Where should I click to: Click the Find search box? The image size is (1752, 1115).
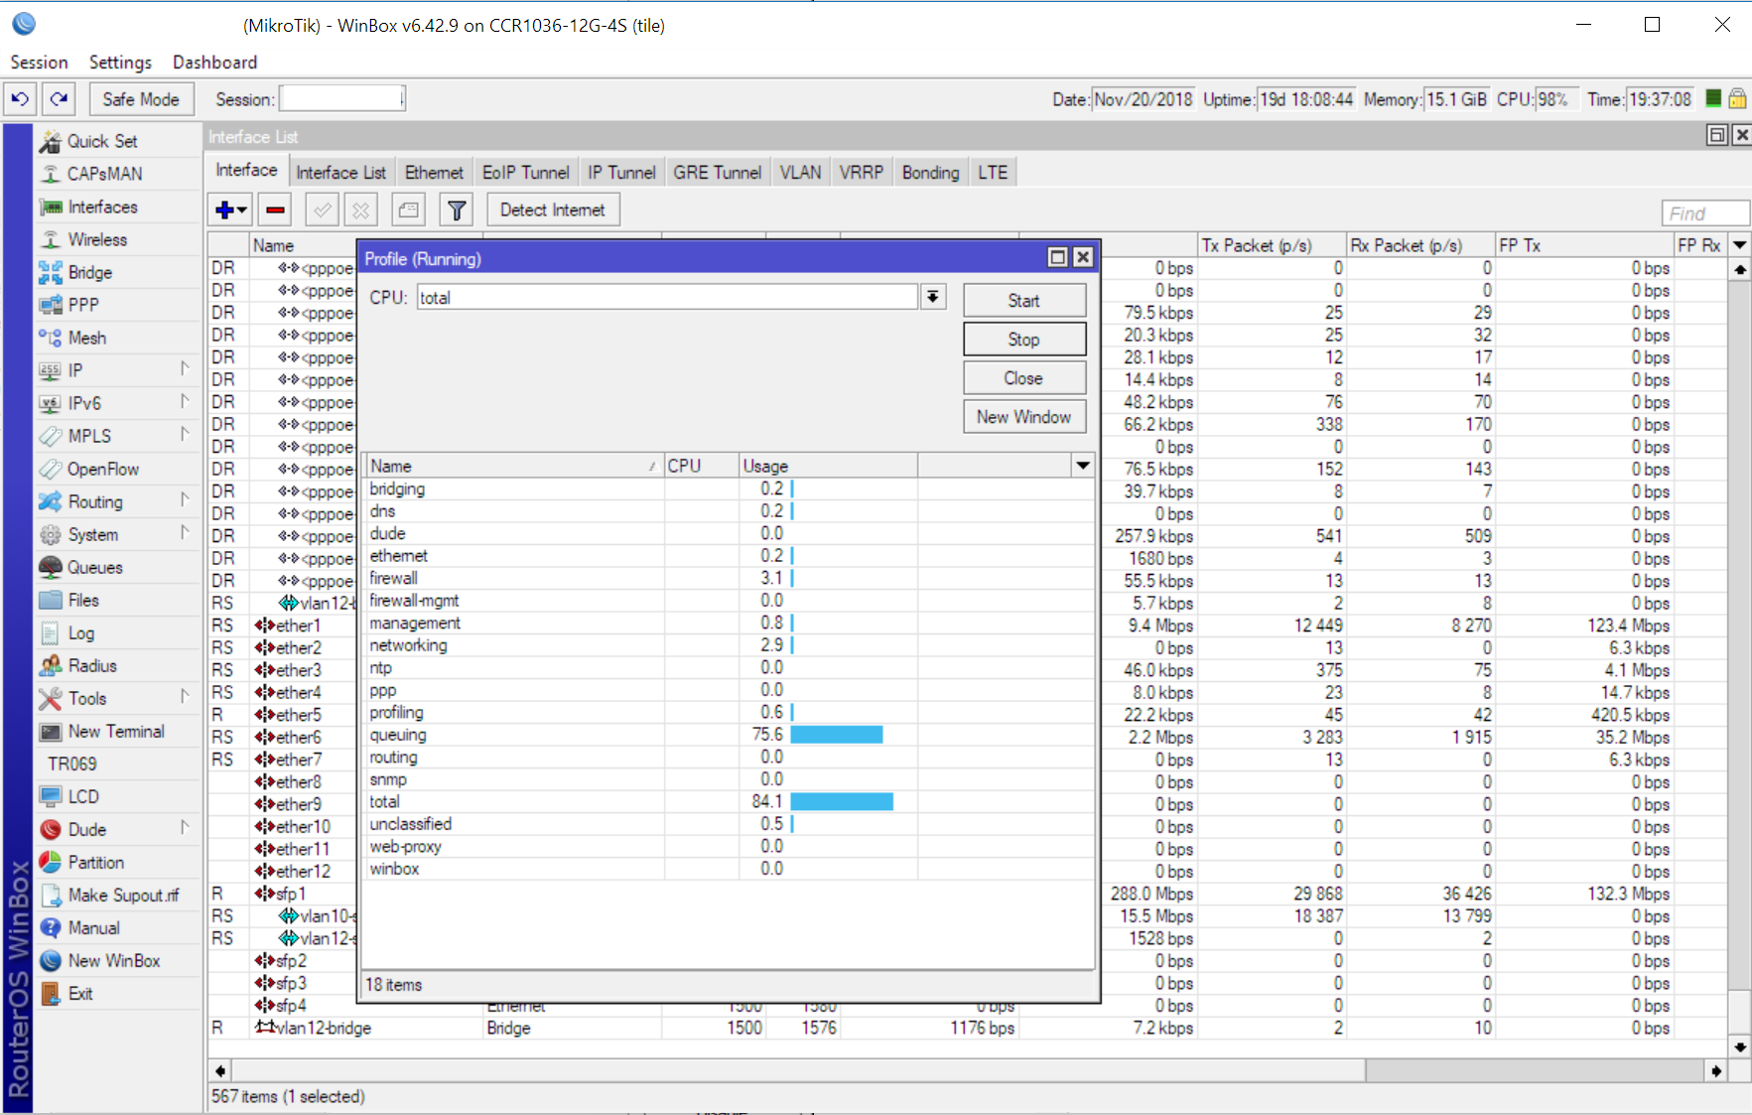coord(1704,212)
